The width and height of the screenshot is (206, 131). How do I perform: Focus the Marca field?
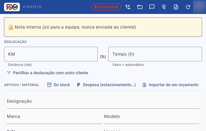(54, 116)
